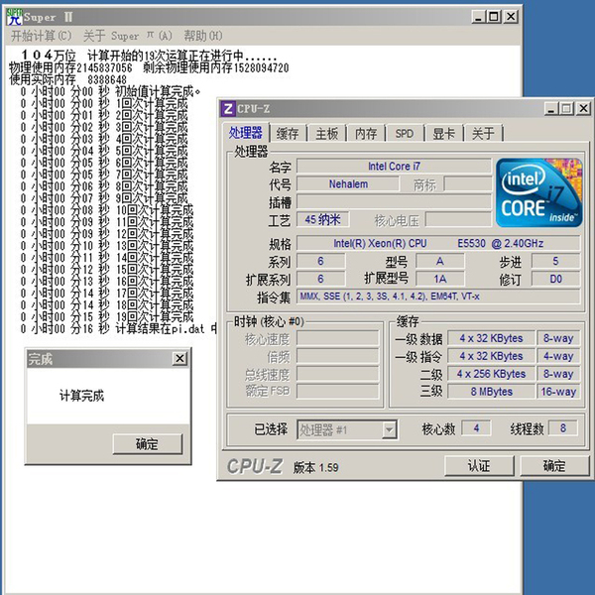595x595 pixels.
Task: Click the 三级 cache 16-way value
Action: (558, 392)
